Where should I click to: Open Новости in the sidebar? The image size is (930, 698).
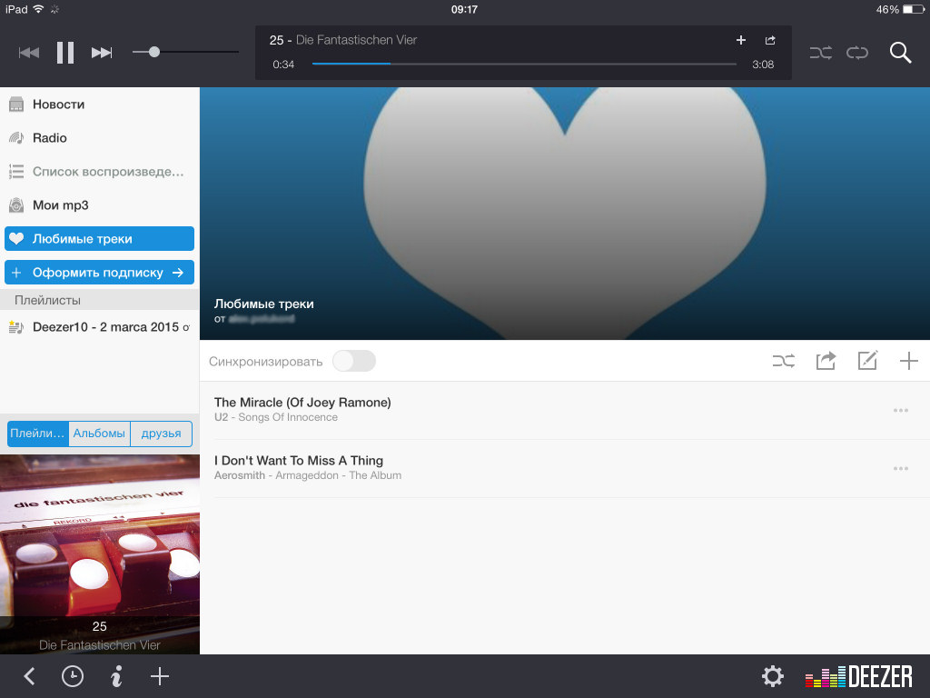click(58, 104)
